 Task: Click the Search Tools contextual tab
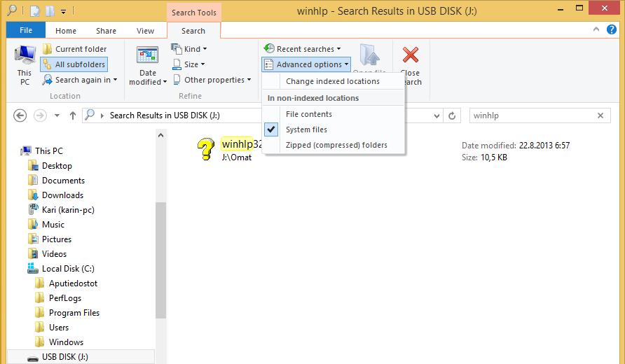point(193,13)
